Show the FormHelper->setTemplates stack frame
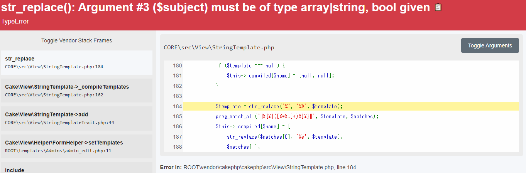Image resolution: width=526 pixels, height=173 pixels. pyautogui.click(x=77, y=146)
